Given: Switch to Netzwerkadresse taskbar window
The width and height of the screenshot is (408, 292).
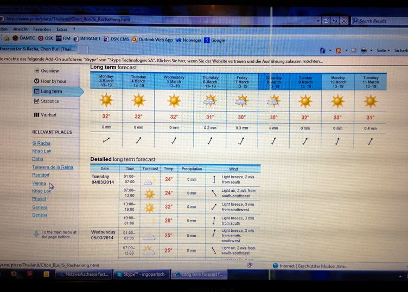Looking at the screenshot, I should tap(84, 274).
